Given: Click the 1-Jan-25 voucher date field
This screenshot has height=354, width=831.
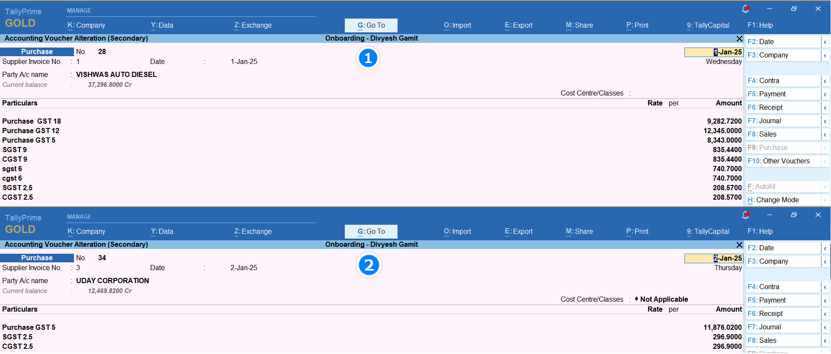Looking at the screenshot, I should coord(713,52).
